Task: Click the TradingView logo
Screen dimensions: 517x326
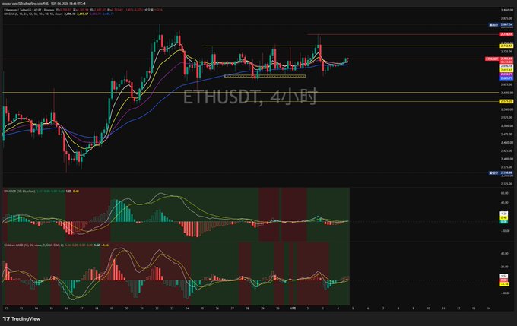Action: click(21, 318)
